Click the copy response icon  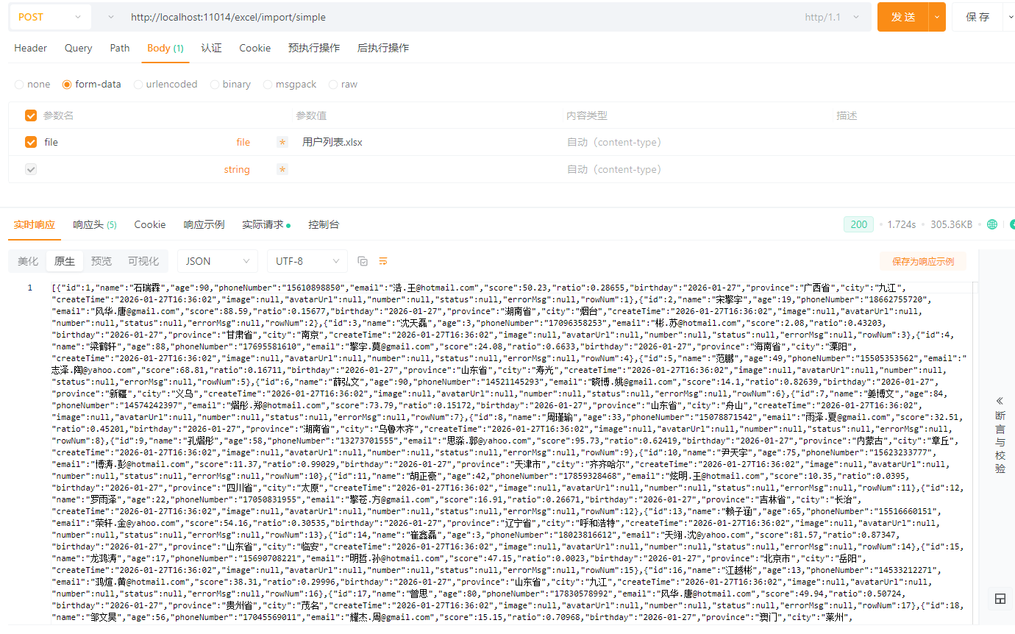pos(363,261)
